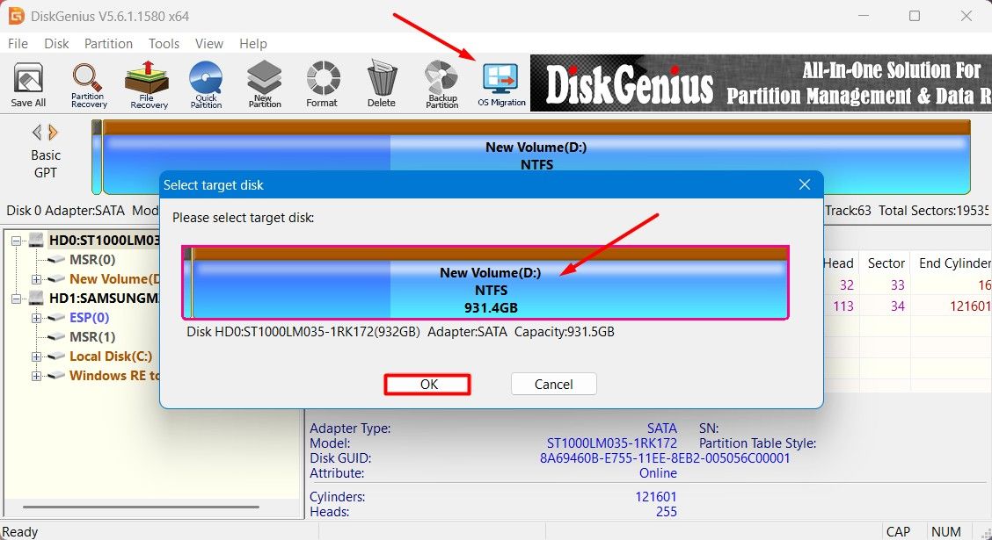Expand the Windows RE tree node
The height and width of the screenshot is (540, 992).
(x=35, y=375)
